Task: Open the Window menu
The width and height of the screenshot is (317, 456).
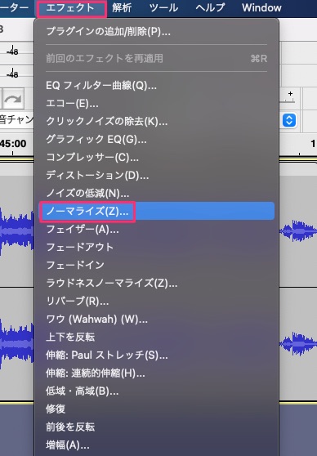Action: point(261,8)
